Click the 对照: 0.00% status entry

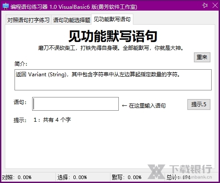(17, 177)
